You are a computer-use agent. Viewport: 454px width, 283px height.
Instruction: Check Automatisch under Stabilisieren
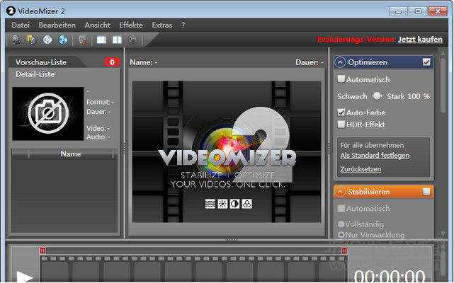coord(341,208)
